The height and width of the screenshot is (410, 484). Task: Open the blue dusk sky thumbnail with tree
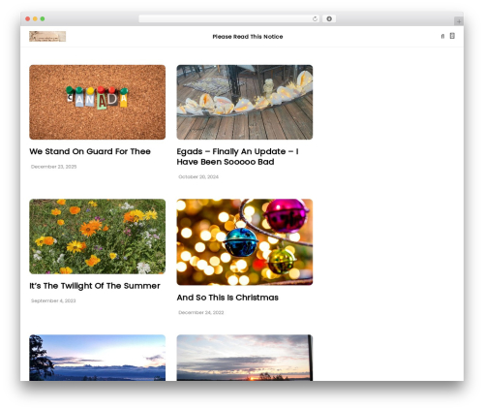point(98,358)
